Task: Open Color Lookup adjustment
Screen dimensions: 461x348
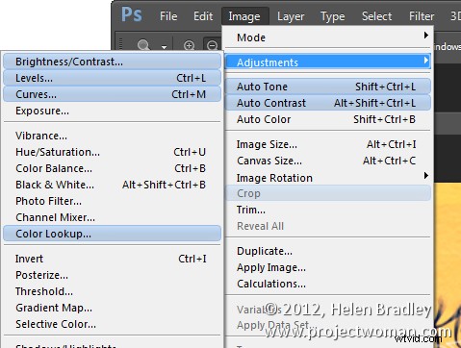Action: coord(112,234)
